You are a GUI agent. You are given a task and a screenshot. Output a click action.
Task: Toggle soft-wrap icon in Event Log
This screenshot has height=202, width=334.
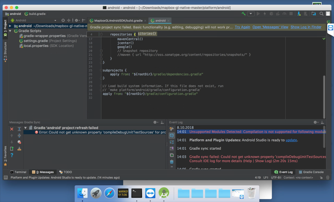click(172, 142)
